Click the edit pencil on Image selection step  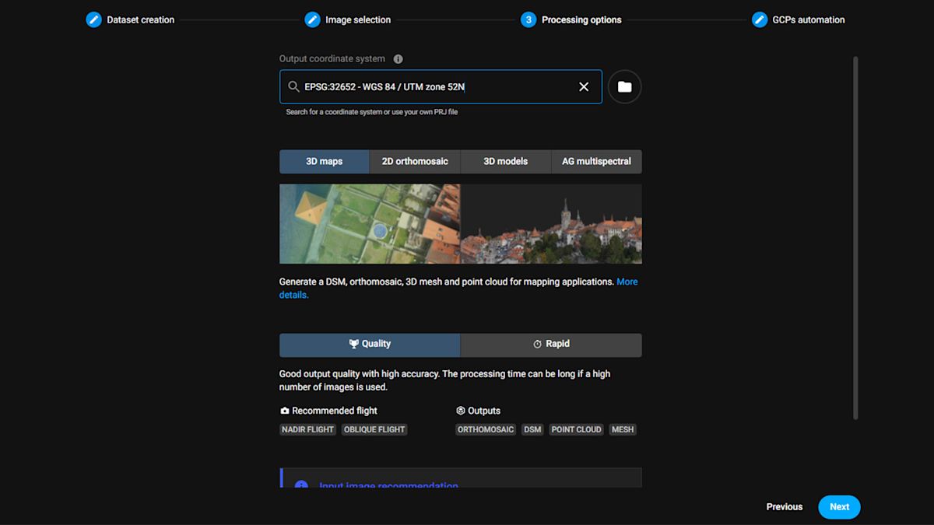(x=314, y=19)
